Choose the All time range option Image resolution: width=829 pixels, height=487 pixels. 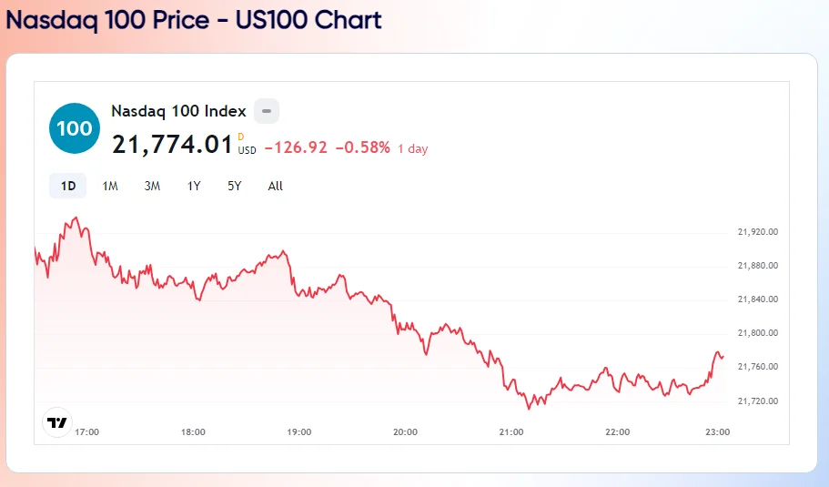(276, 186)
